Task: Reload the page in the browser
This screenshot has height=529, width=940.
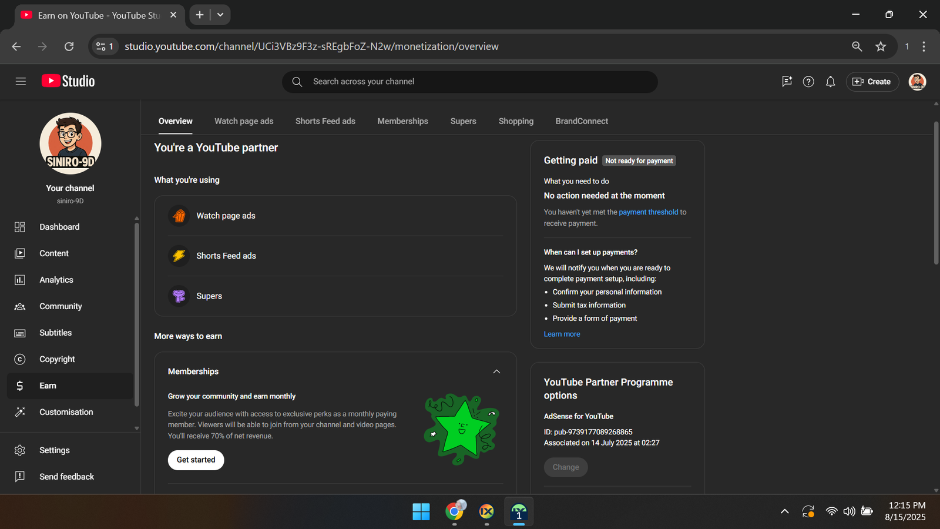Action: pyautogui.click(x=69, y=46)
